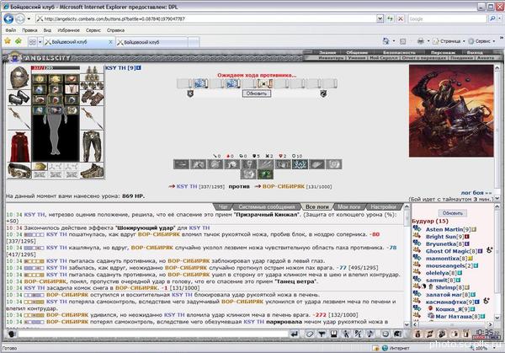Image resolution: width=505 pixels, height=353 pixels.
Task: Select the boots equipment slot
Action: coord(92,170)
